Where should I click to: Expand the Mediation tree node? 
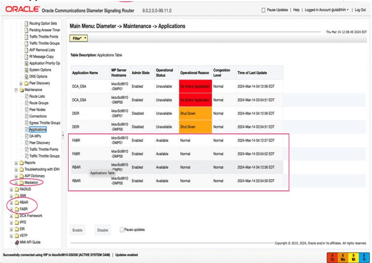(16, 183)
